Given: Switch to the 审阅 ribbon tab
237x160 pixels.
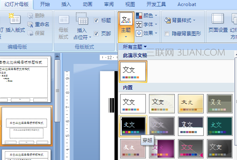Looking at the screenshot, I should pos(109,4).
